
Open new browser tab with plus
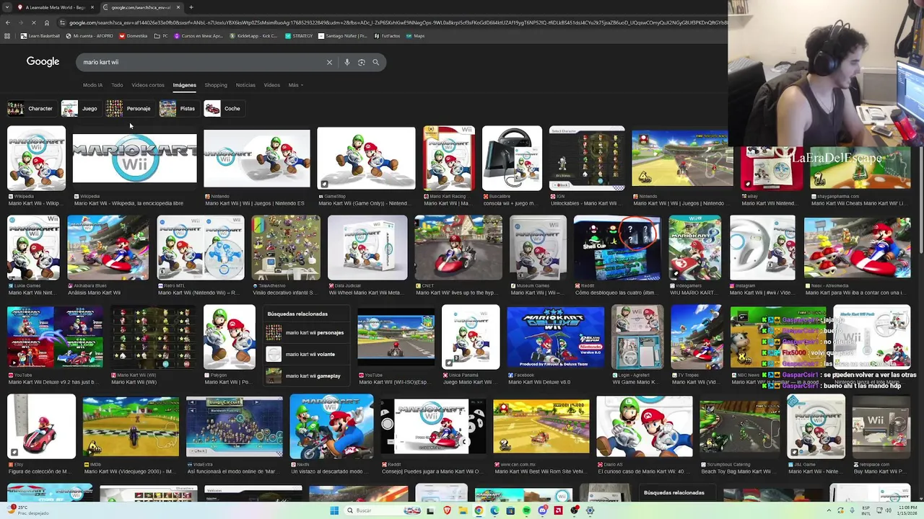(191, 7)
